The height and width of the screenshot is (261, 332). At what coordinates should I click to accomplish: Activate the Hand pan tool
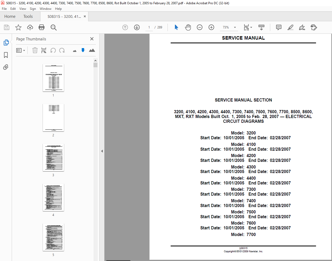coord(188,27)
